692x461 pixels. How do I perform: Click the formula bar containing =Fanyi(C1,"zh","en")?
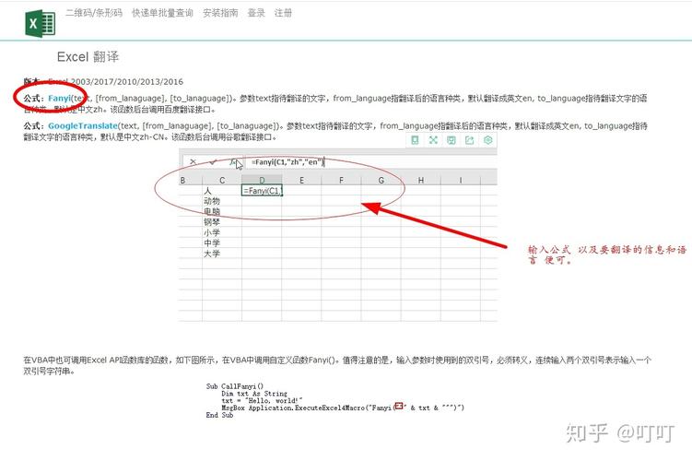coord(370,162)
